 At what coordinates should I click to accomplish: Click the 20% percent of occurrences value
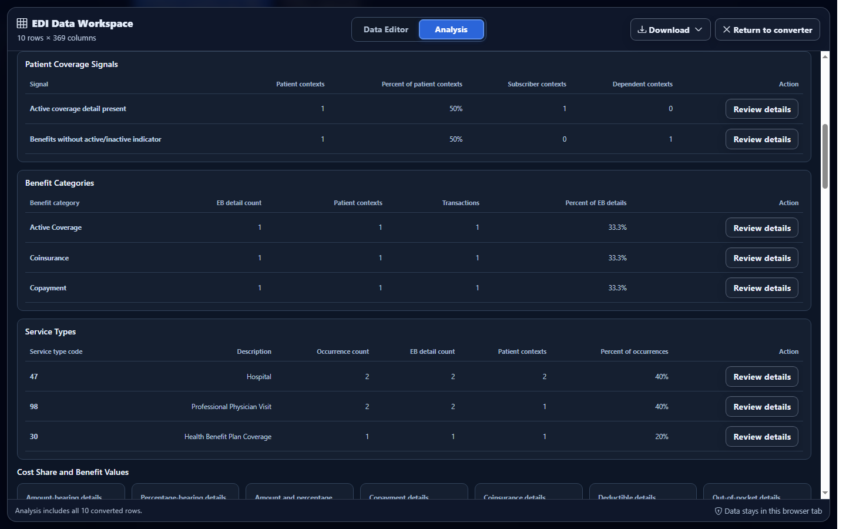[x=662, y=437]
